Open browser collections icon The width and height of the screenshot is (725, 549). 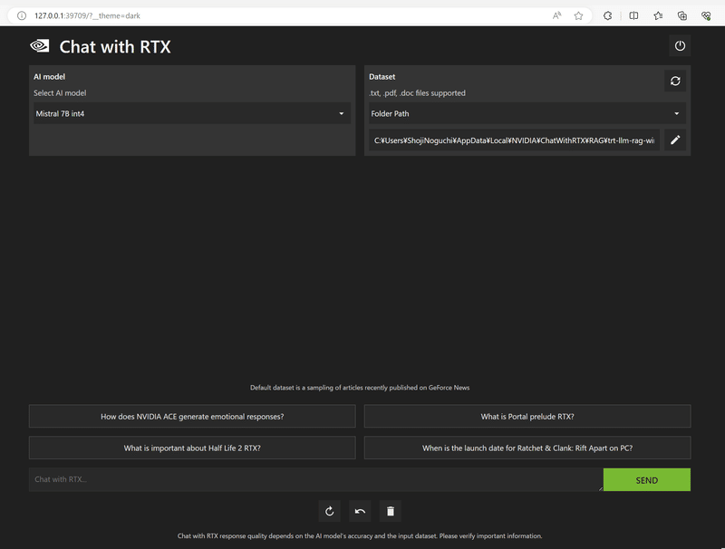tap(682, 15)
